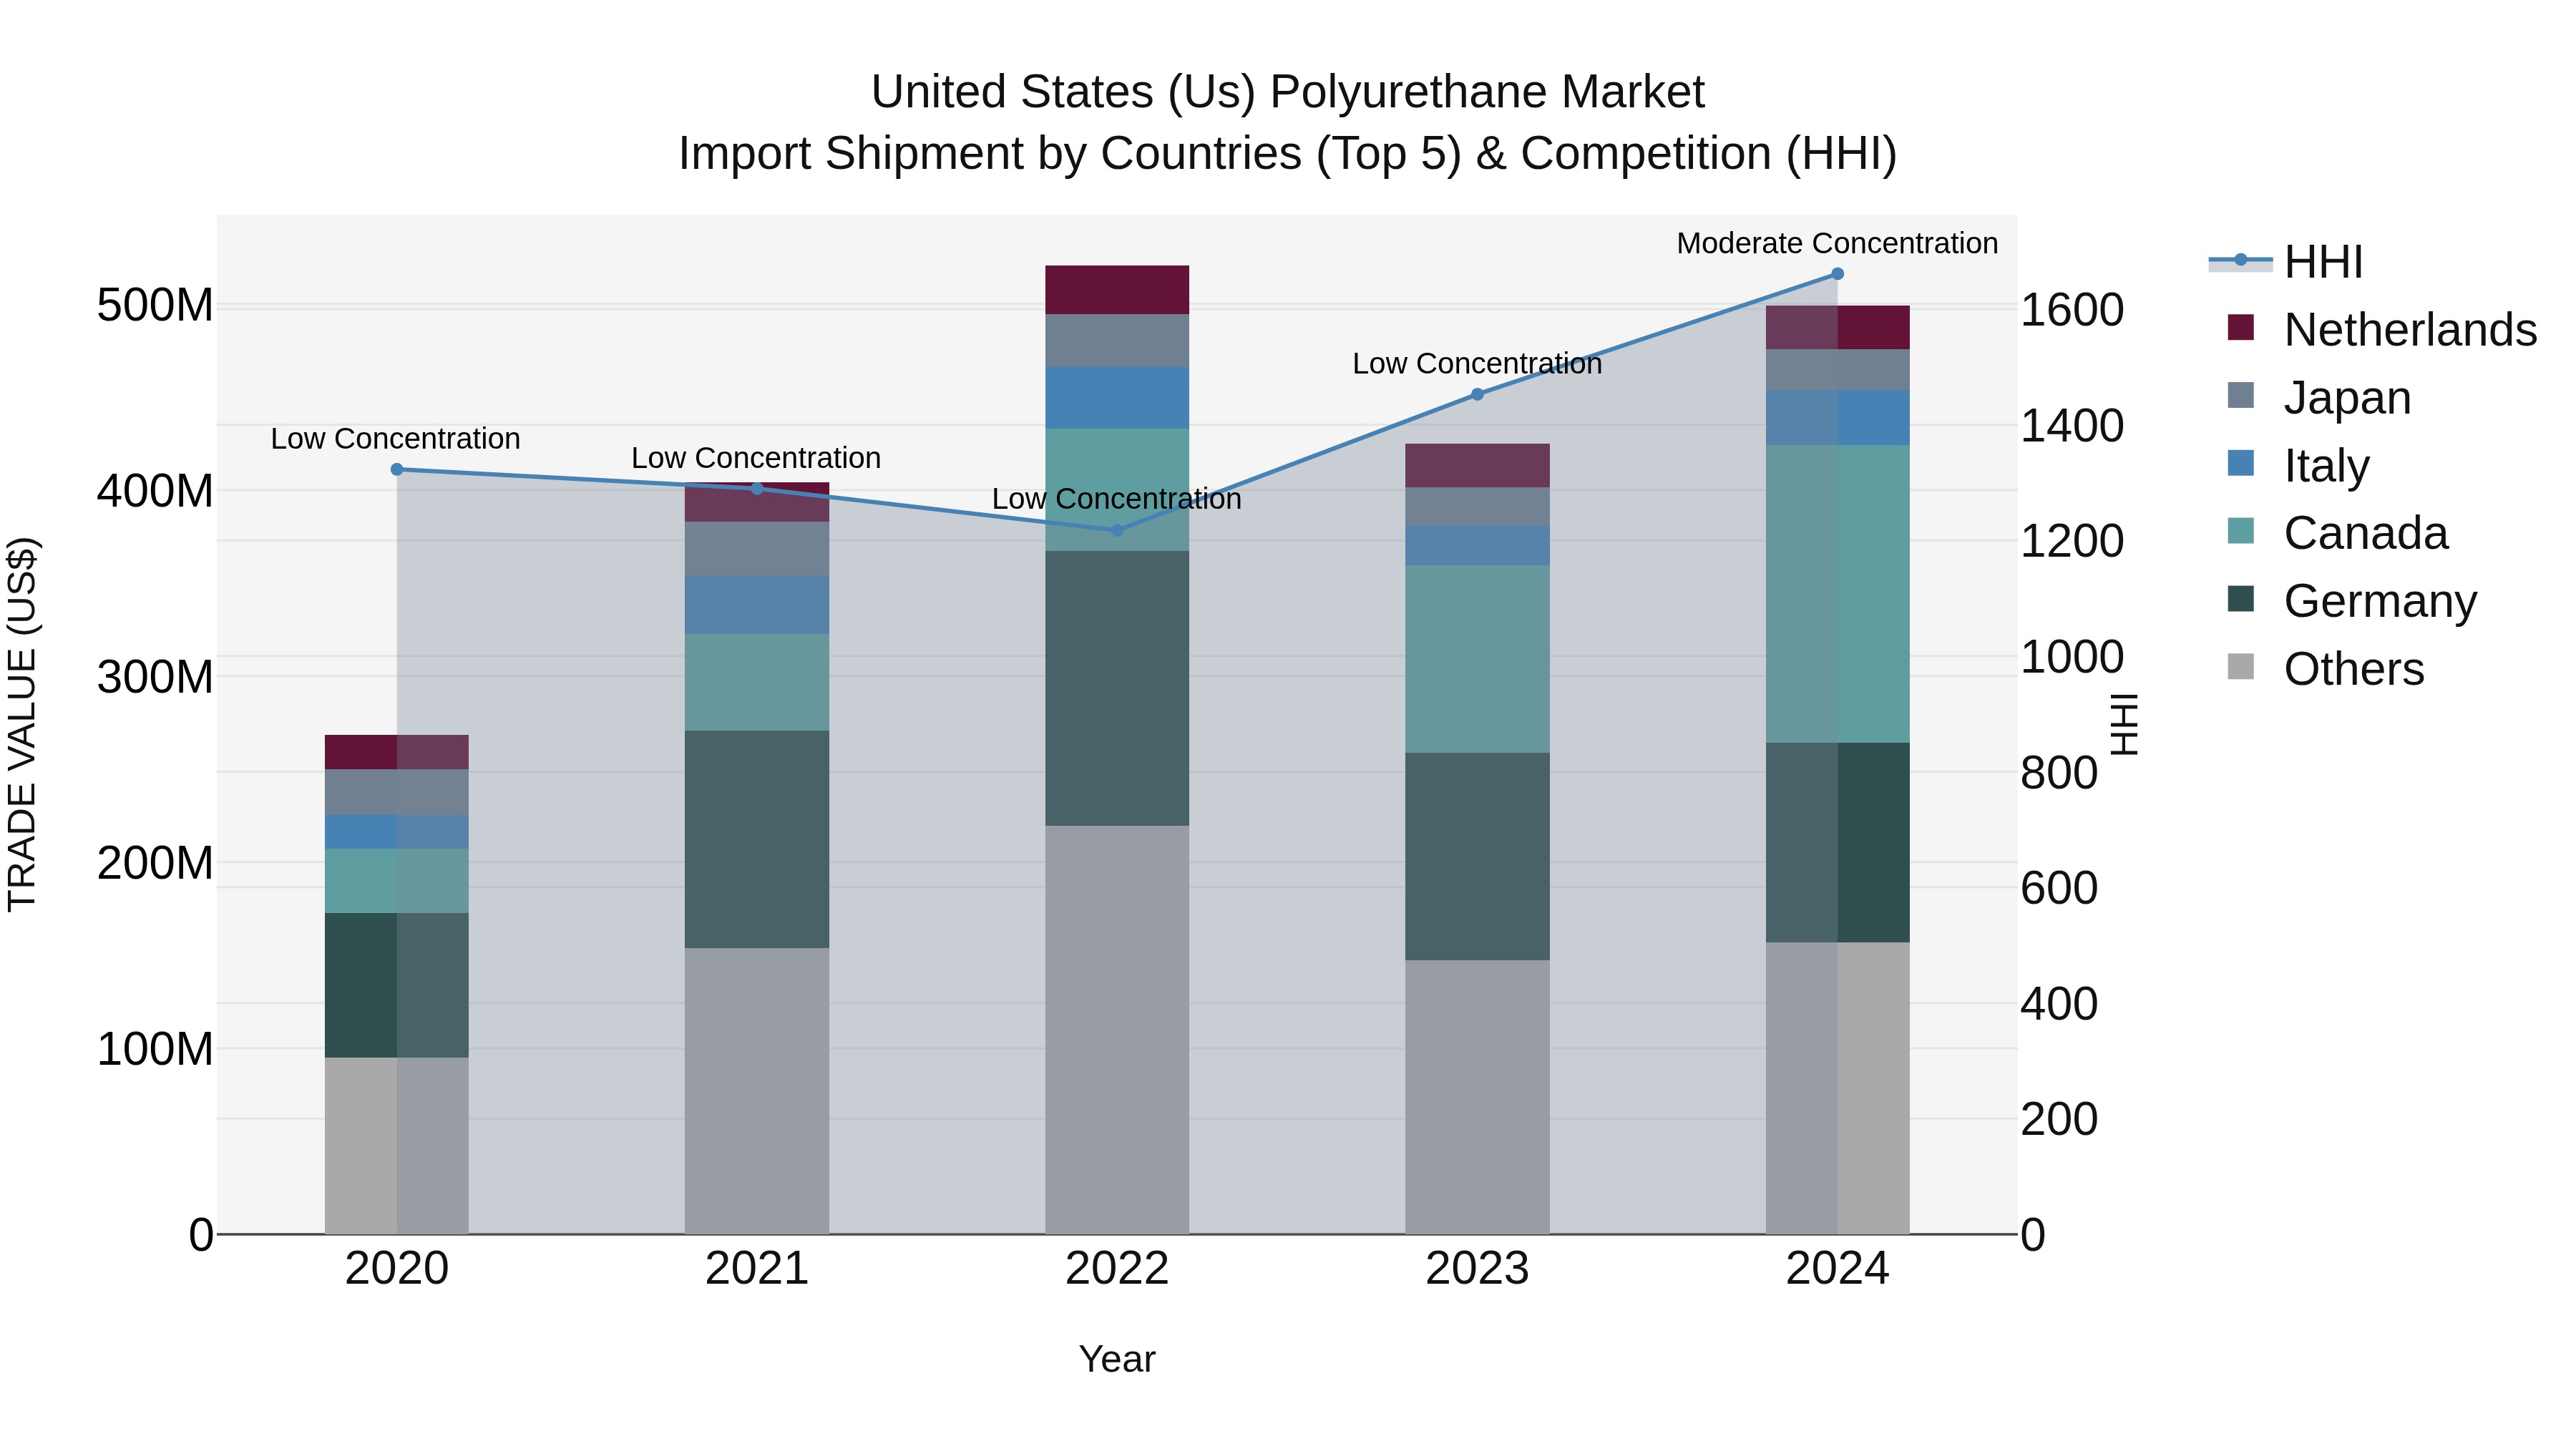This screenshot has width=2576, height=1449.
Task: Click the 500M y-axis tick label
Action: point(155,305)
